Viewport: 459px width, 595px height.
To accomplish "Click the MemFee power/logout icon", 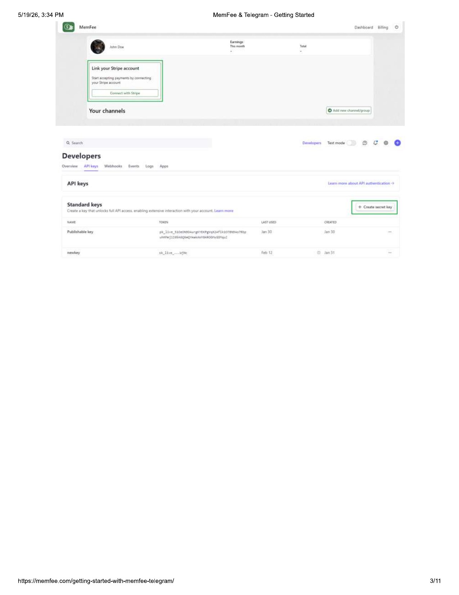I will 396,27.
